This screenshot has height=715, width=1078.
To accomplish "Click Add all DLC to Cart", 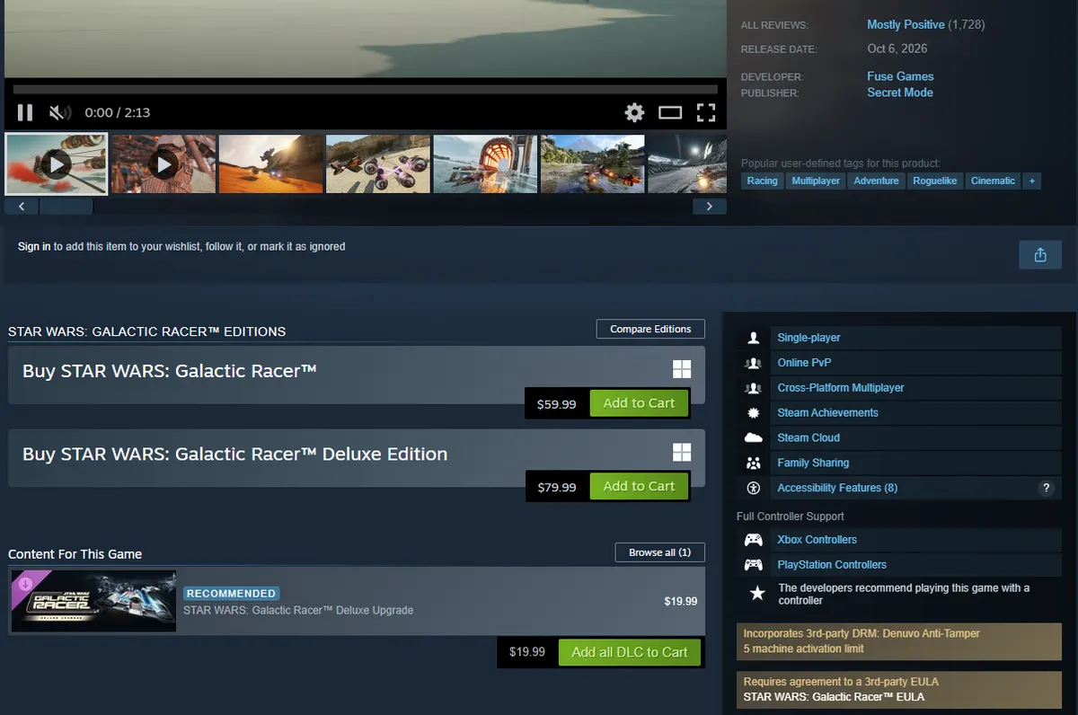I will coord(630,652).
